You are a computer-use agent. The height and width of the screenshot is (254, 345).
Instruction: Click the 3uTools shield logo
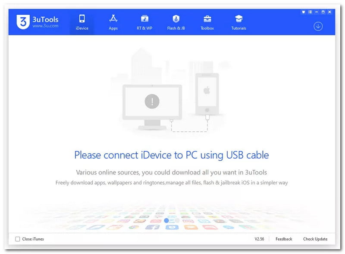[23, 22]
